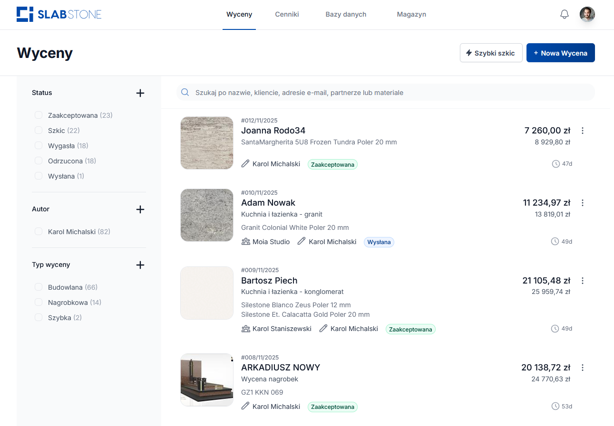Enable the Nagrobkowa quote type filter

(x=39, y=303)
